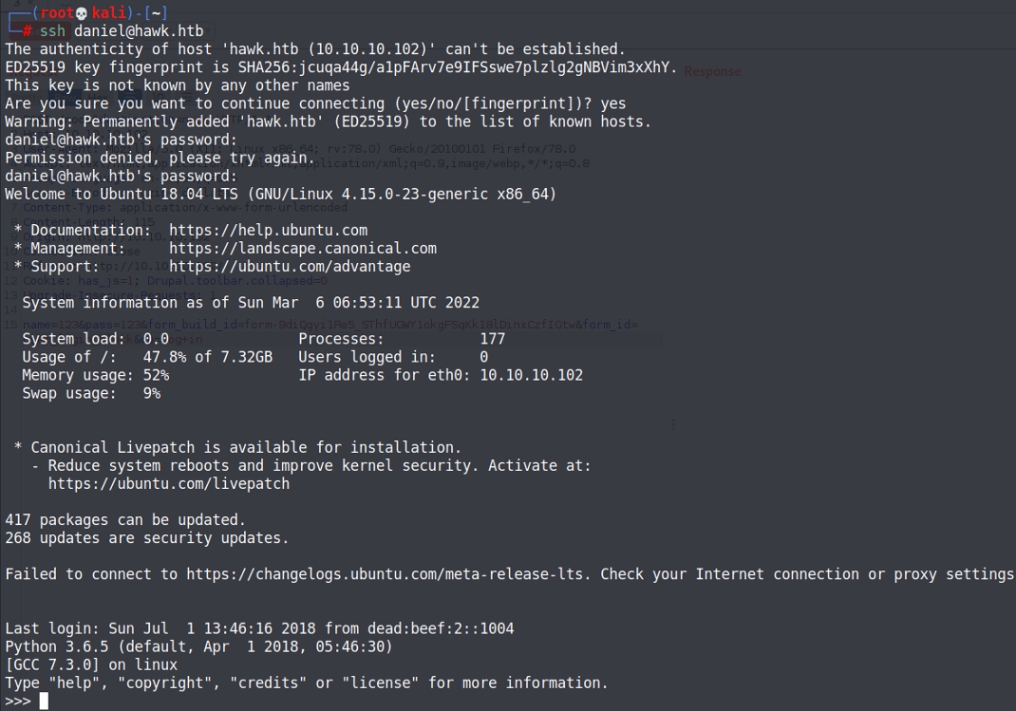Viewport: 1016px width, 711px height.
Task: Click the skull icon in the Kali prompt
Action: tap(83, 12)
